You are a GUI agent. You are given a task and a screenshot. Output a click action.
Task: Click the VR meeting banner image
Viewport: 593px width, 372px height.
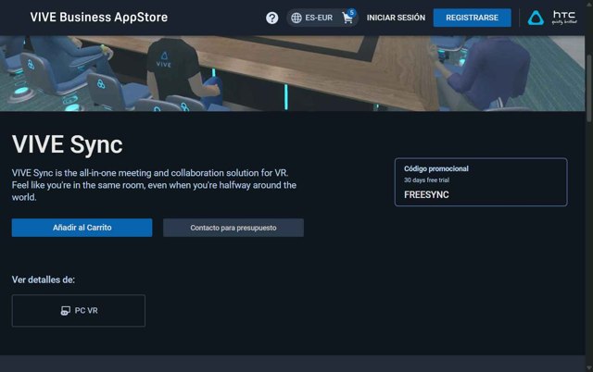coord(293,73)
